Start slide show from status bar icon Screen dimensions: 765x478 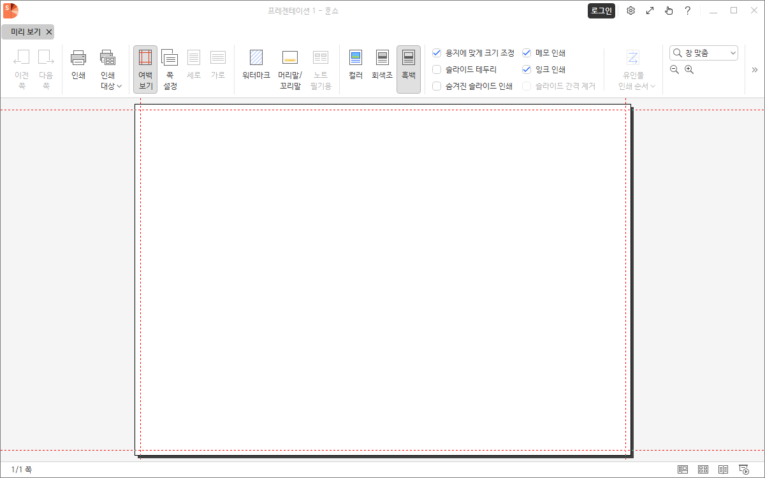tap(744, 470)
